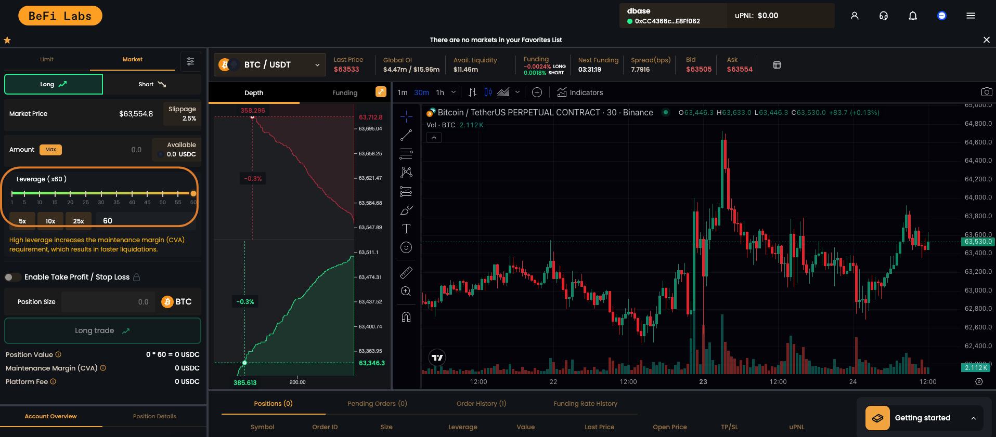Screen dimensions: 996x437
Task: Switch to the Limit order tab
Action: coord(47,60)
